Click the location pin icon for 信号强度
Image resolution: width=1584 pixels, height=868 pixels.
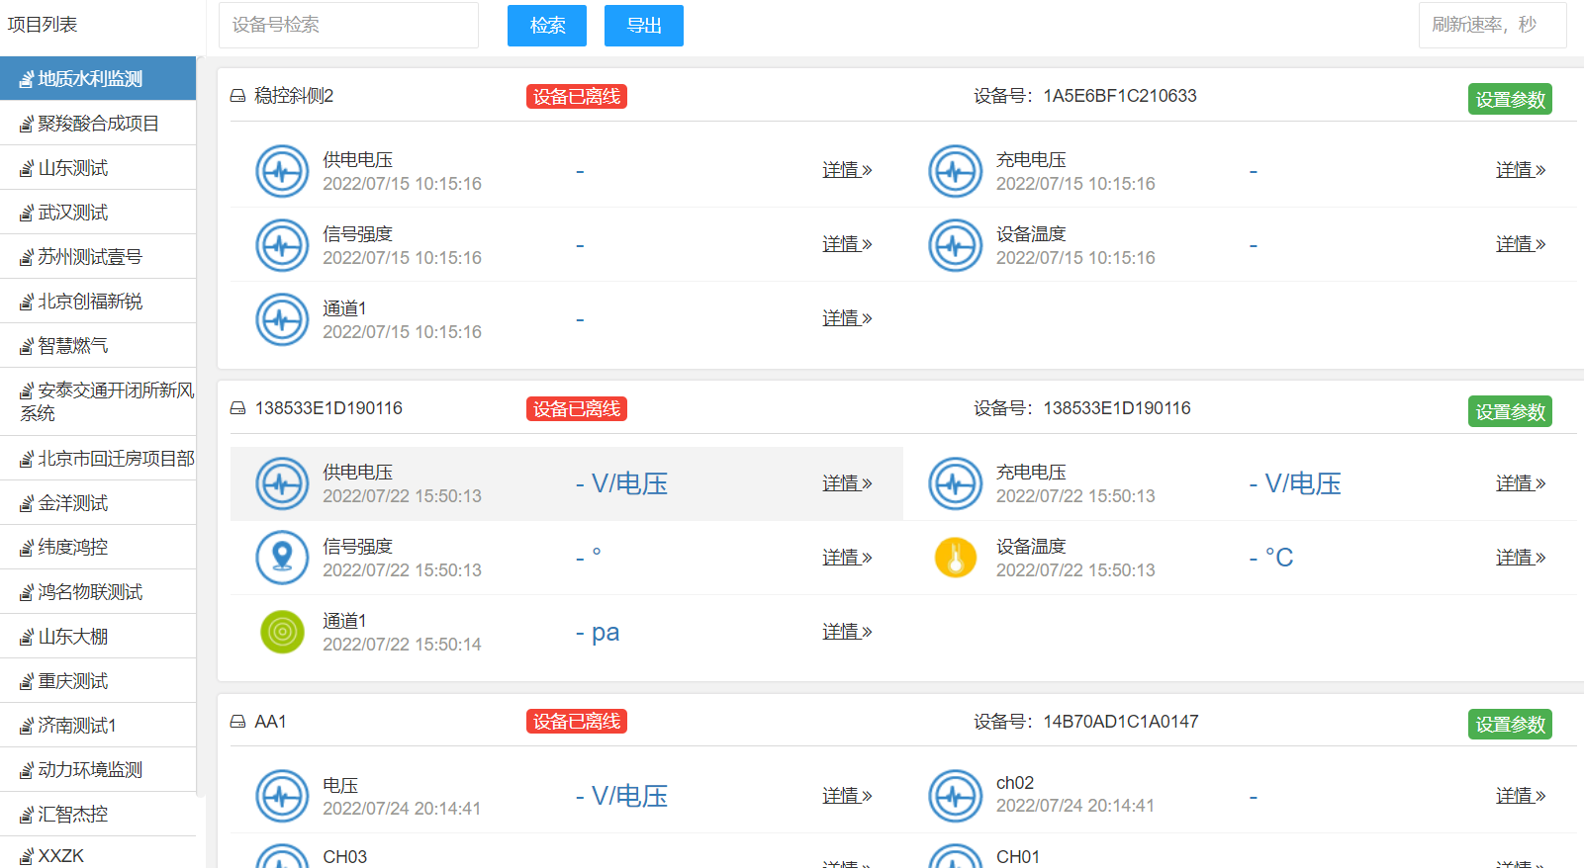pos(282,558)
